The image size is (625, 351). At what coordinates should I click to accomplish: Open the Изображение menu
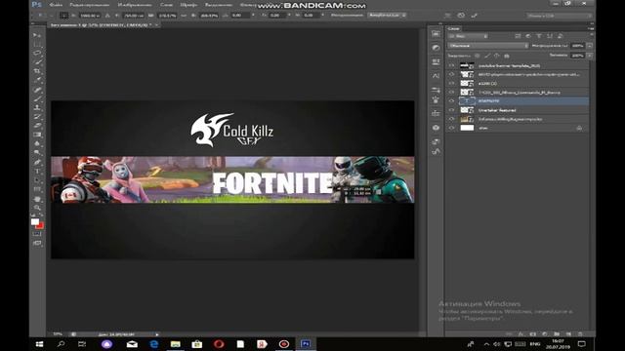click(x=135, y=5)
